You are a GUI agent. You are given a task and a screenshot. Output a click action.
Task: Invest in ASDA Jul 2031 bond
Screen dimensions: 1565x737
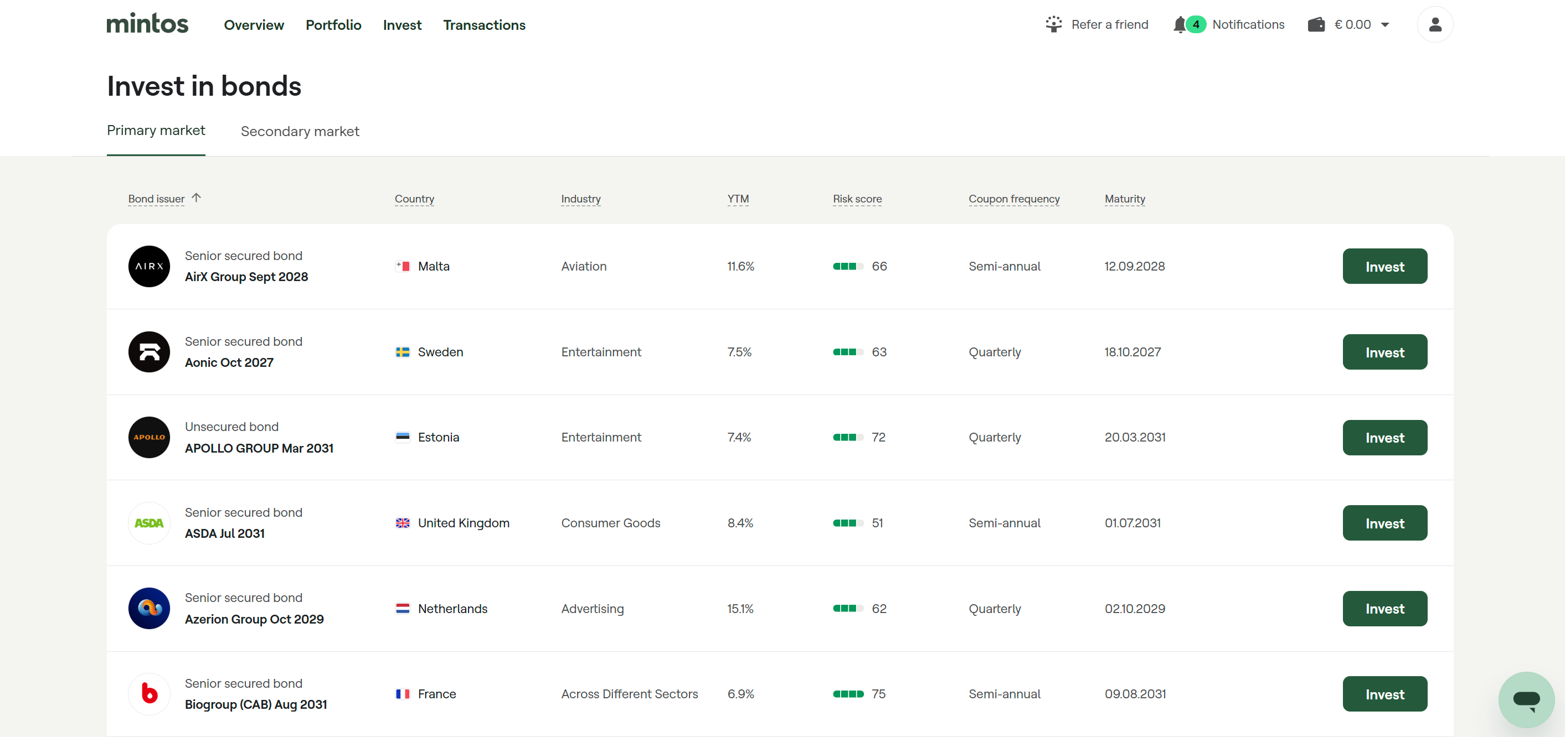tap(1384, 523)
